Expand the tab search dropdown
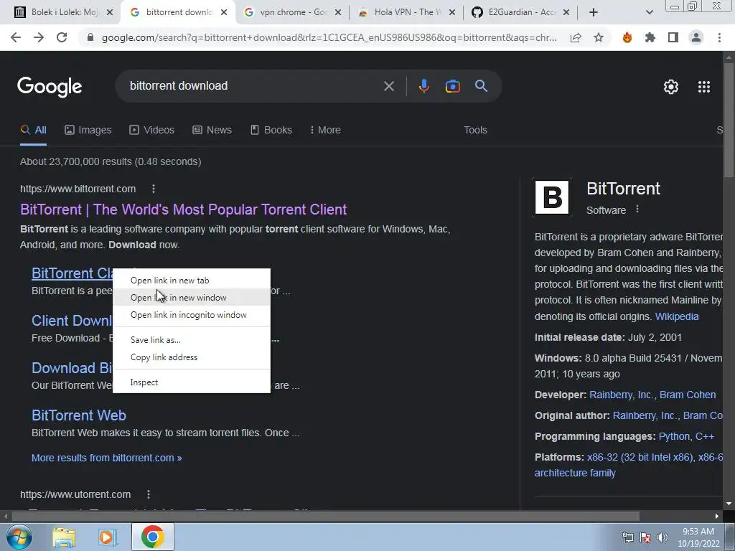The width and height of the screenshot is (735, 551). tap(649, 12)
